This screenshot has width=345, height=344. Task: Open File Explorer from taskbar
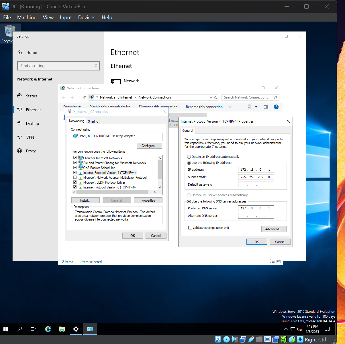tap(62, 329)
